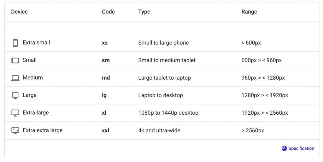Click the monitor icon beside Large
Screen dimensions: 323x162
tap(15, 95)
